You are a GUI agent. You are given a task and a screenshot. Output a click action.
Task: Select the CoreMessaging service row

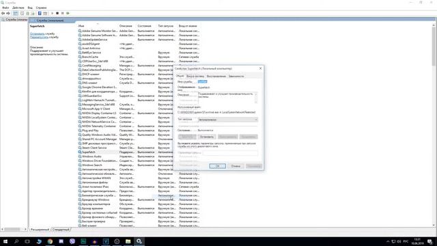point(139,66)
